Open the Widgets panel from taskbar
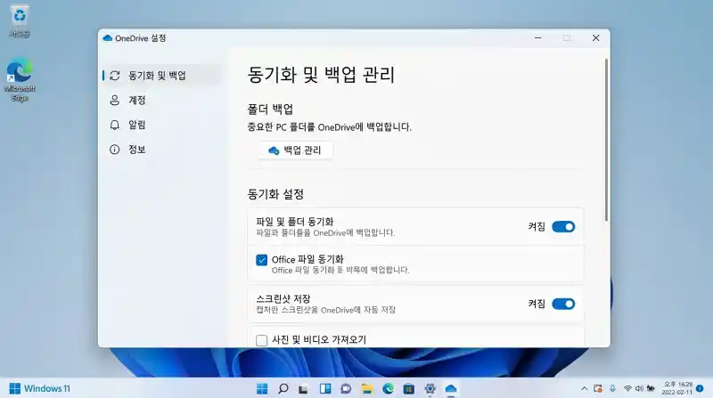This screenshot has width=713, height=398. click(x=325, y=388)
